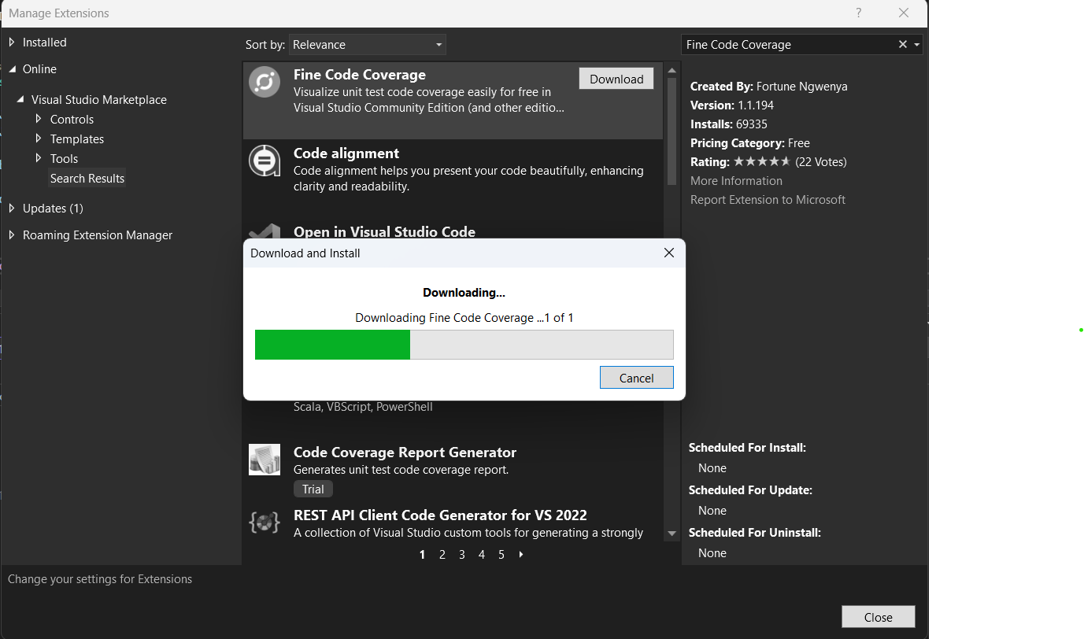Expand the Tools node
The height and width of the screenshot is (639, 1084).
(x=39, y=159)
